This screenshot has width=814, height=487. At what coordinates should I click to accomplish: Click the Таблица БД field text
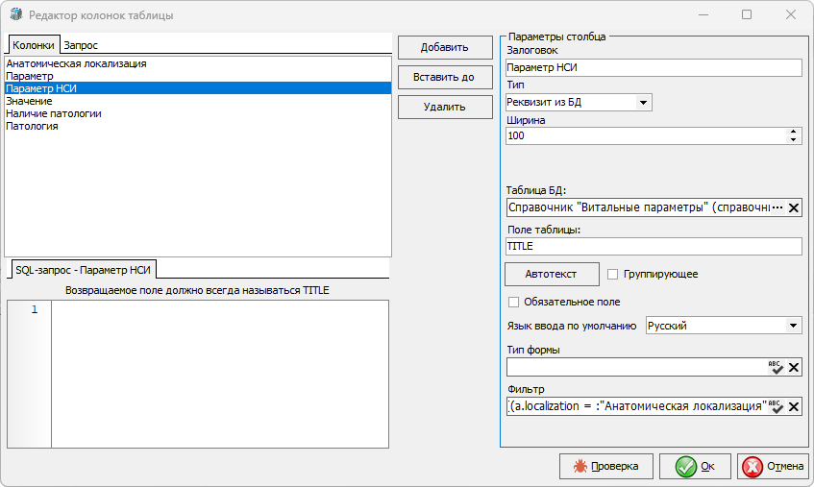638,207
